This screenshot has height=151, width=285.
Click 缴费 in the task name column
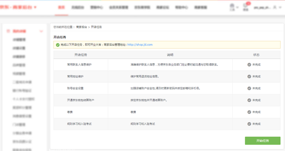[x=70, y=112]
